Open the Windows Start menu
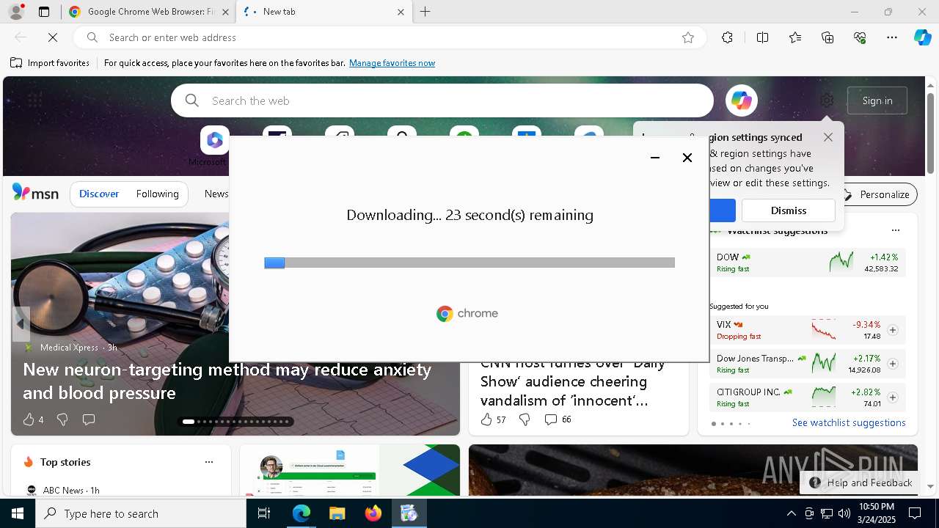 tap(18, 513)
